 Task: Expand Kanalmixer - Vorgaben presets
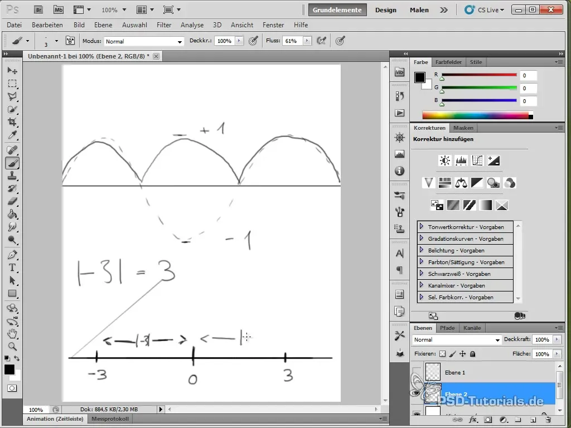pyautogui.click(x=422, y=285)
